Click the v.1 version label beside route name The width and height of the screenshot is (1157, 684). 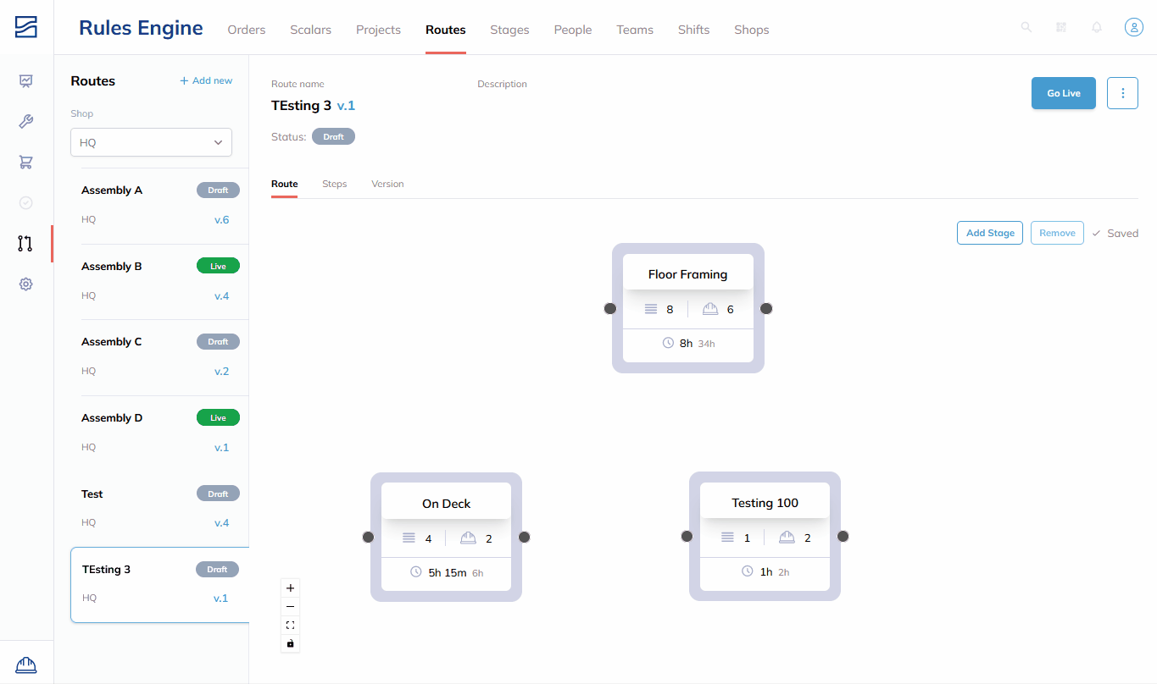point(346,106)
